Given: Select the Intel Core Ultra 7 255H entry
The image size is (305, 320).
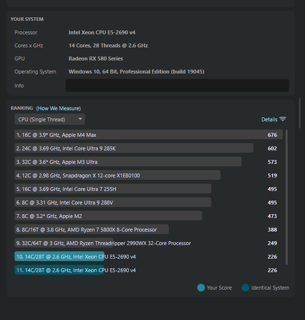Looking at the screenshot, I should point(148,189).
